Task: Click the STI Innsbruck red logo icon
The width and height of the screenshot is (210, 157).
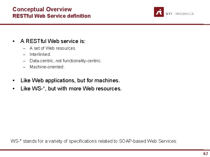Action: (x=159, y=12)
